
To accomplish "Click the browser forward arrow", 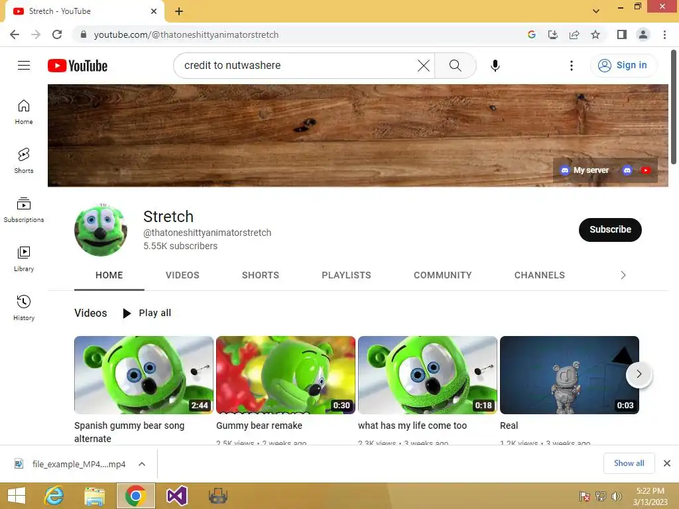I will coord(36,34).
